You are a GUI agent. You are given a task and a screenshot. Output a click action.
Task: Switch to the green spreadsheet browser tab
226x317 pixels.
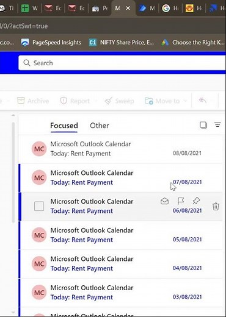click(x=29, y=8)
